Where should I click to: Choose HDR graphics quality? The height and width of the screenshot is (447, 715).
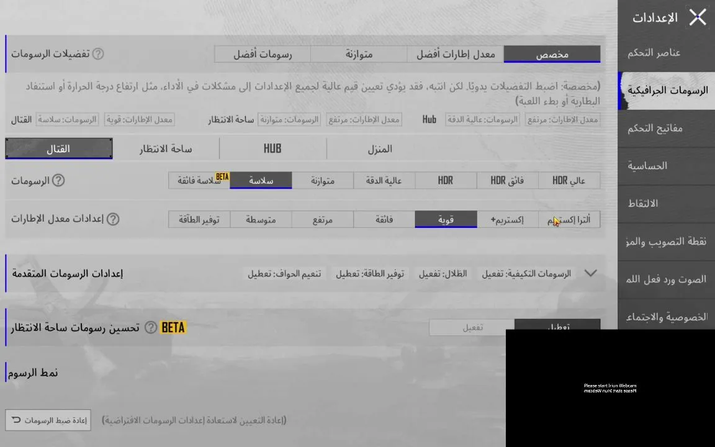coord(446,181)
